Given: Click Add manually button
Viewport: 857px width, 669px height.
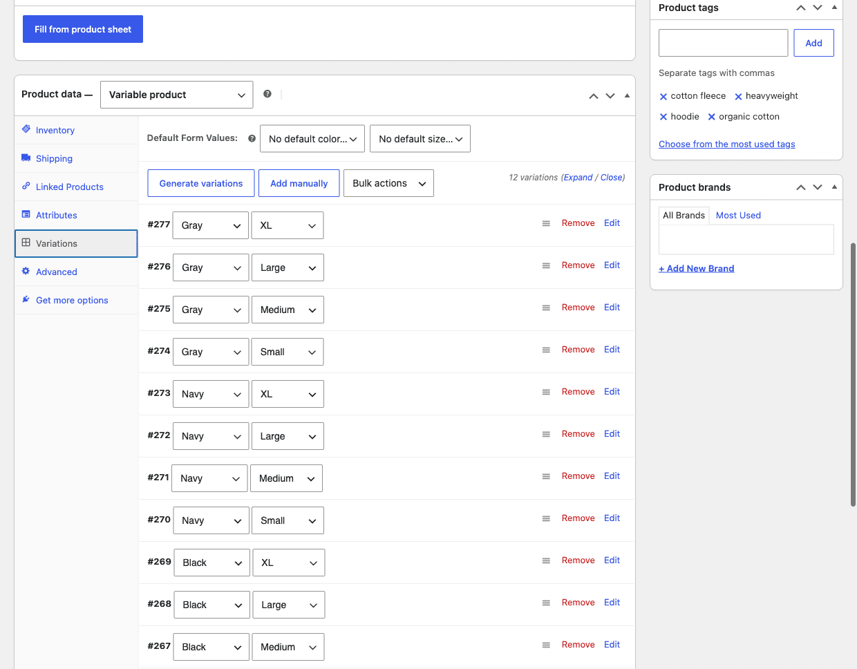Looking at the screenshot, I should point(299,183).
